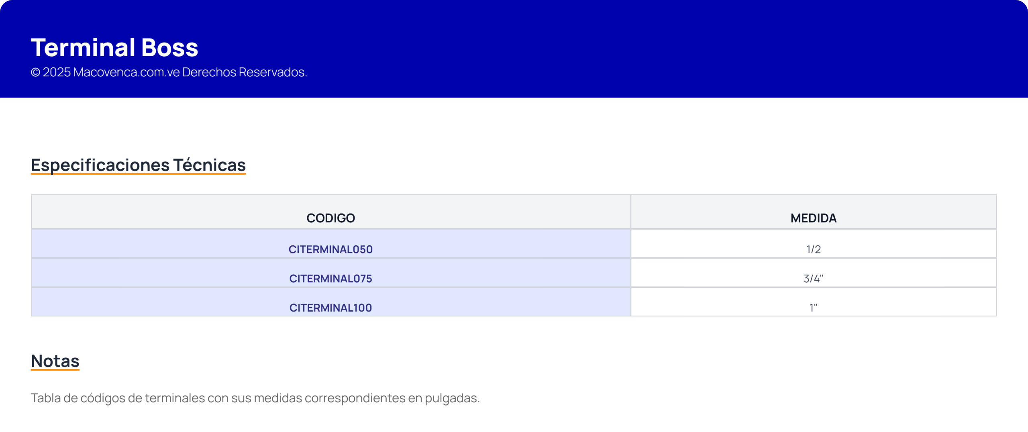The width and height of the screenshot is (1028, 432).
Task: Click the word "correspondientes" in the notes
Action: click(x=355, y=398)
